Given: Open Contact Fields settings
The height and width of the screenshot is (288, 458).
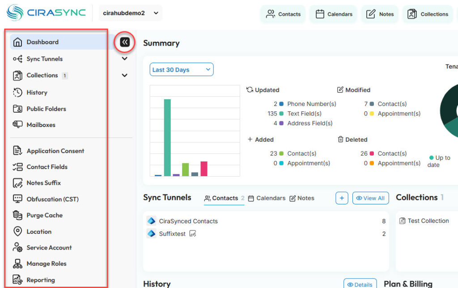Looking at the screenshot, I should [x=47, y=167].
